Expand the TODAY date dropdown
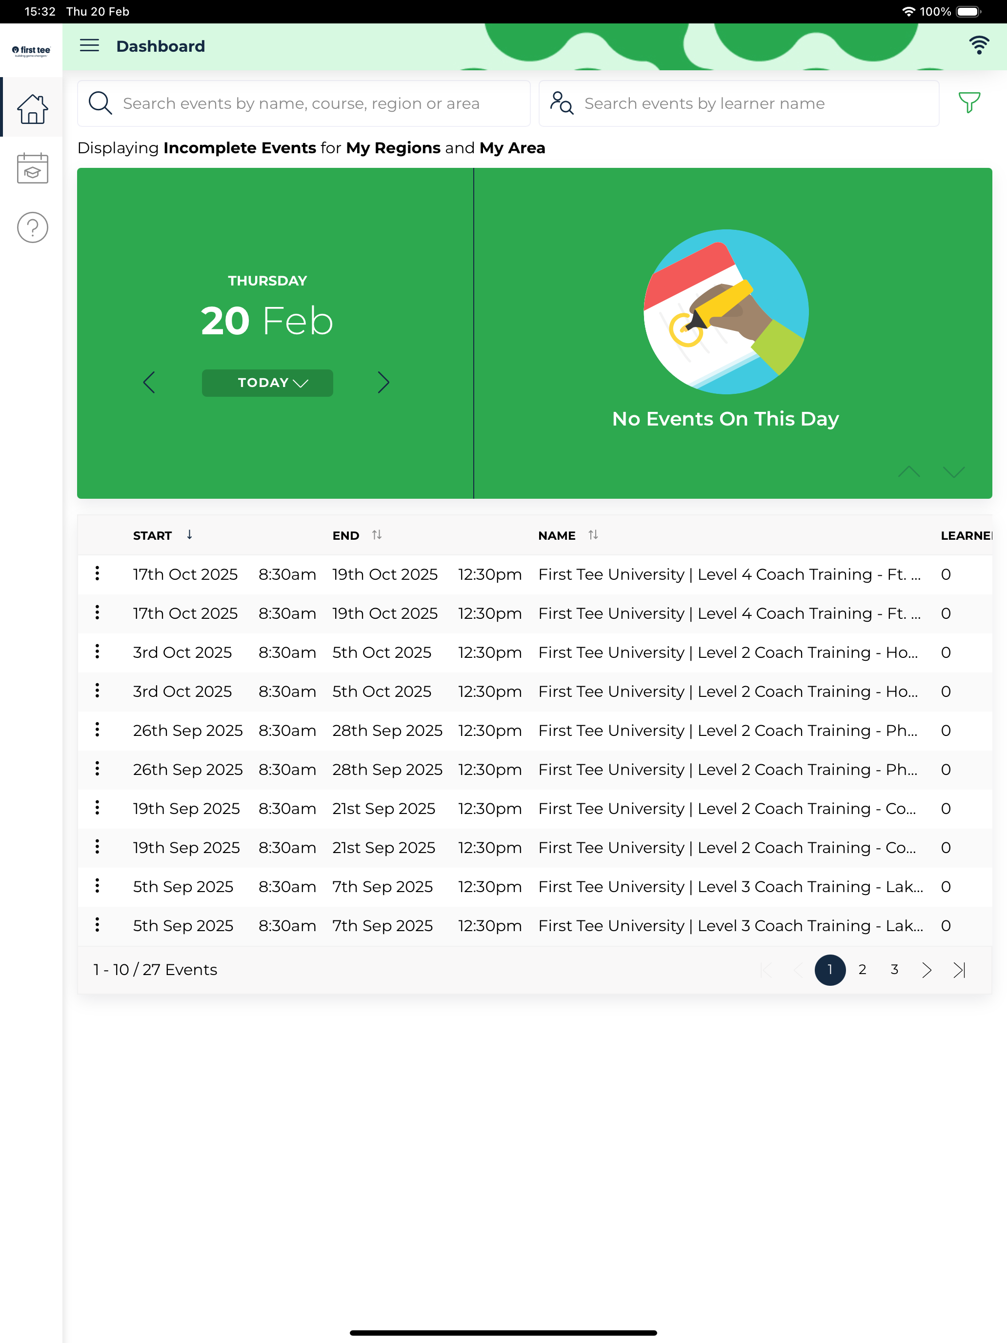1007x1343 pixels. 267,383
